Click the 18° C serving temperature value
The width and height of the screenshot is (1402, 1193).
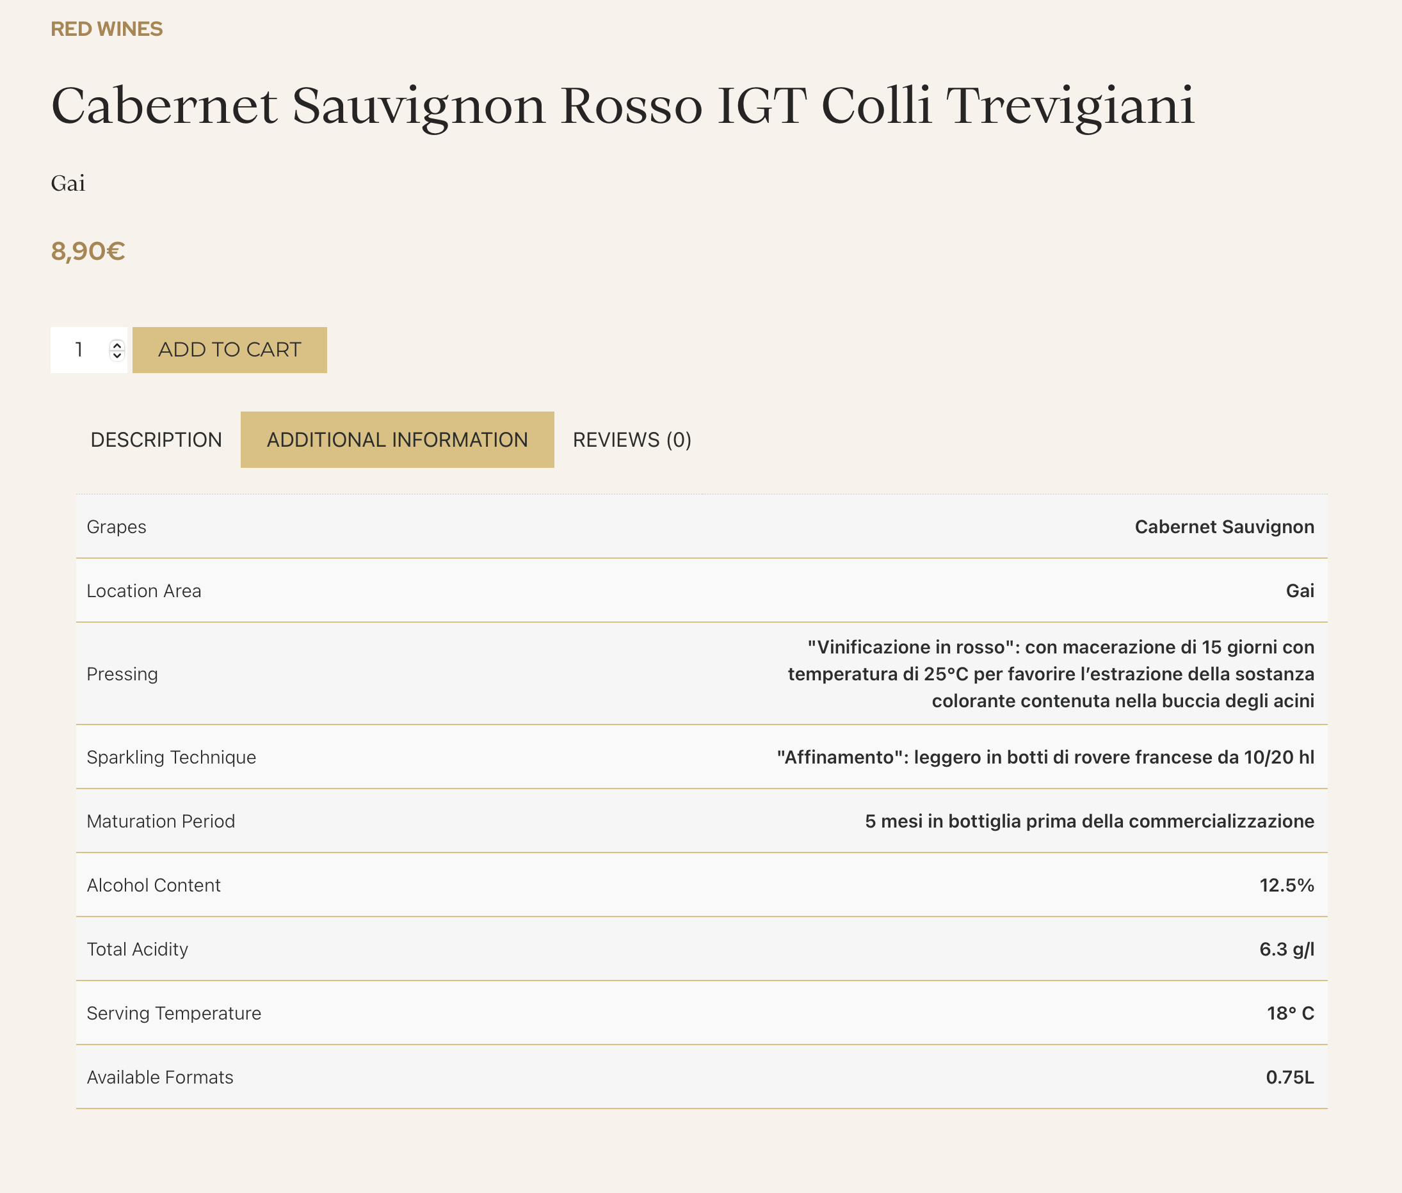coord(1291,1013)
